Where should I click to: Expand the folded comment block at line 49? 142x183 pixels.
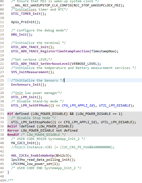pos(5,180)
